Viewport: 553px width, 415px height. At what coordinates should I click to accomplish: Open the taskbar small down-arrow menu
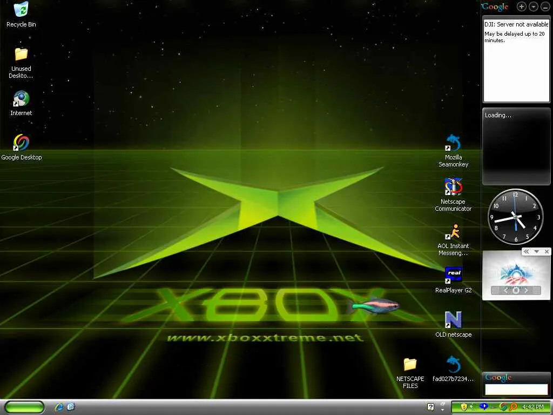coord(443,411)
